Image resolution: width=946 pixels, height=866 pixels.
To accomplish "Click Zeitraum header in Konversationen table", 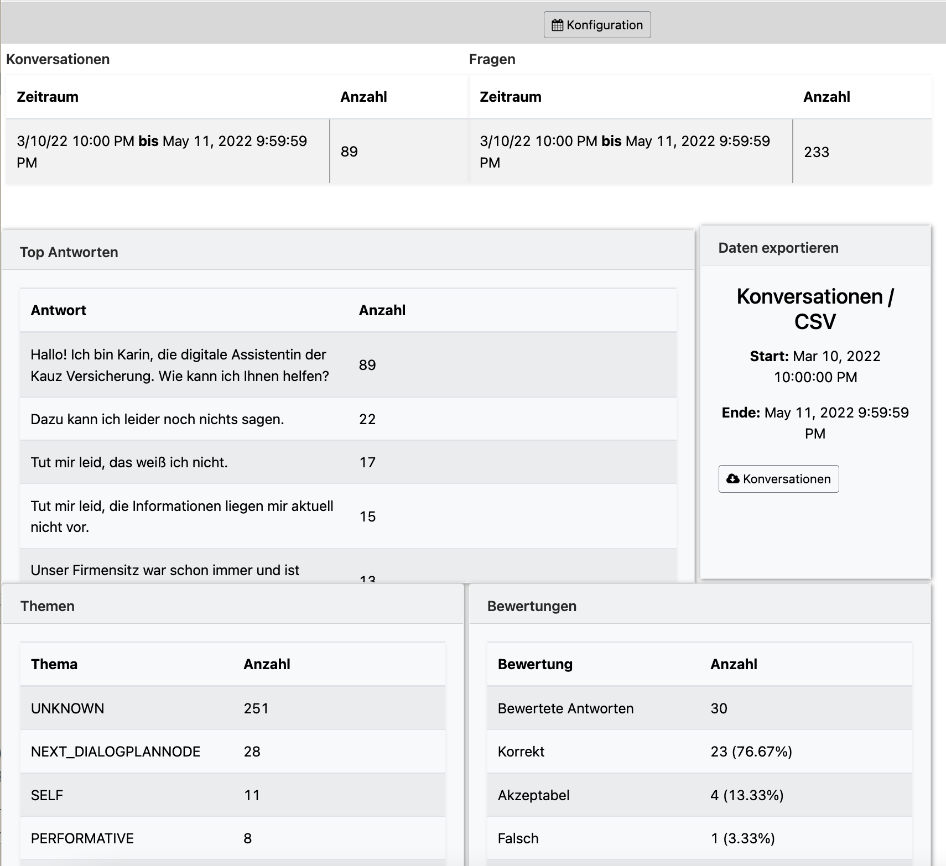I will tap(48, 97).
